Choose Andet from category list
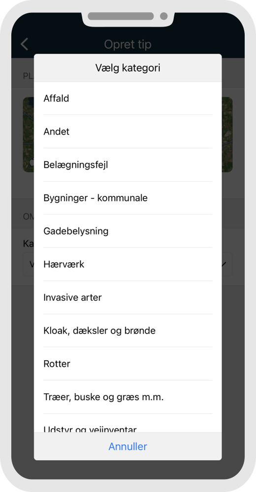The image size is (256, 492). click(128, 131)
